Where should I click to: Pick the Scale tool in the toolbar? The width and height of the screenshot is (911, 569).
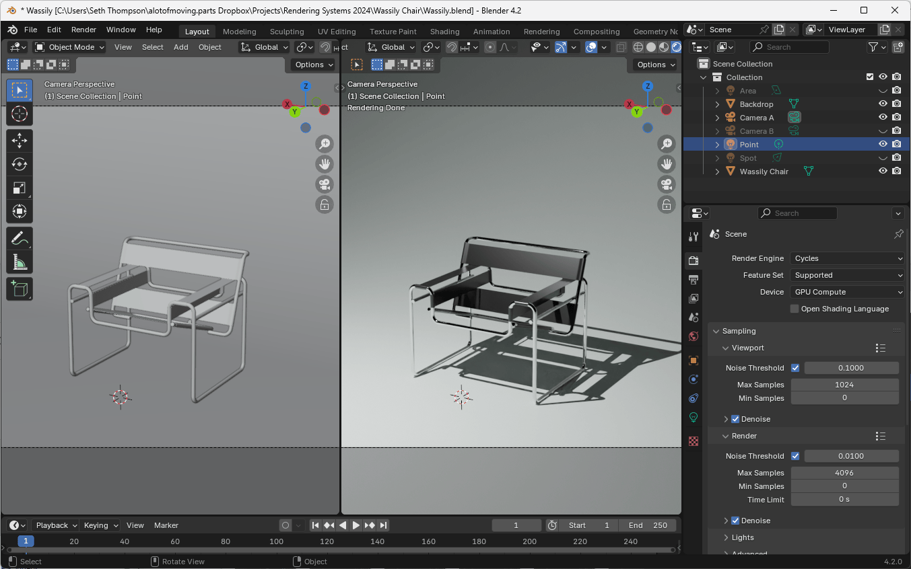click(x=20, y=188)
